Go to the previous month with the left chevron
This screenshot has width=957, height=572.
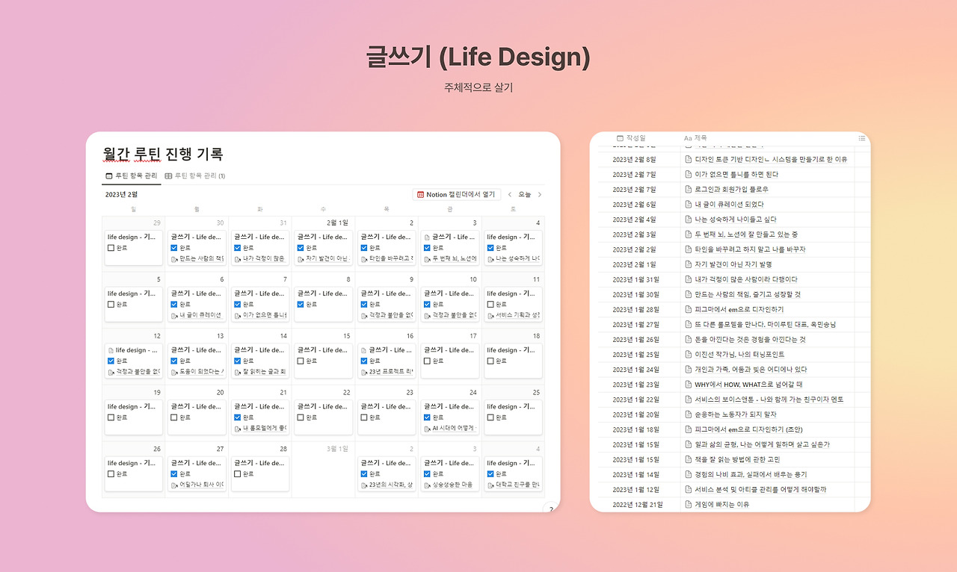point(510,195)
